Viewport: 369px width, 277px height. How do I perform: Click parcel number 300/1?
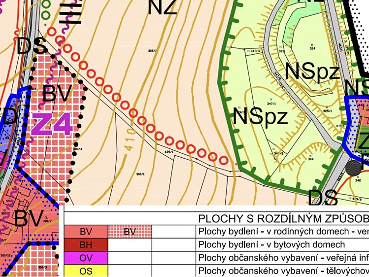[x=140, y=174]
